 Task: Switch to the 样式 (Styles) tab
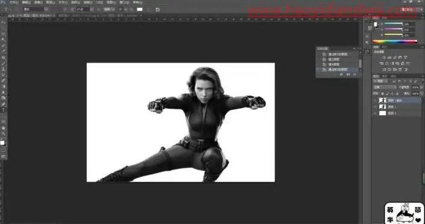pyautogui.click(x=385, y=47)
